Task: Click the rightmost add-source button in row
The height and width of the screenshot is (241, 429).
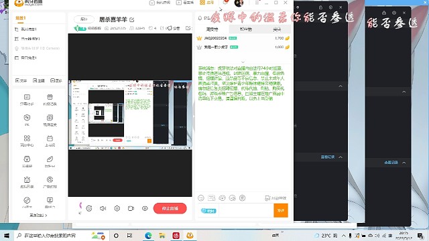Action: pos(56,80)
